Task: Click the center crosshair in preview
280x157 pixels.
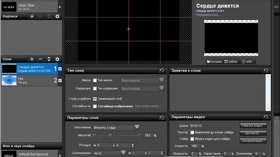Action: pyautogui.click(x=128, y=29)
